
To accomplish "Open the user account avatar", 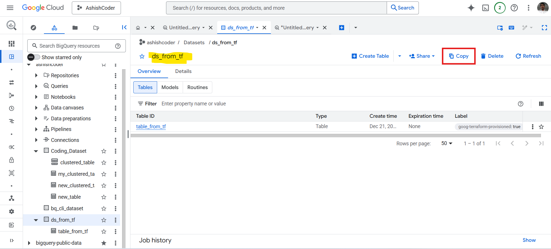I will click(543, 8).
